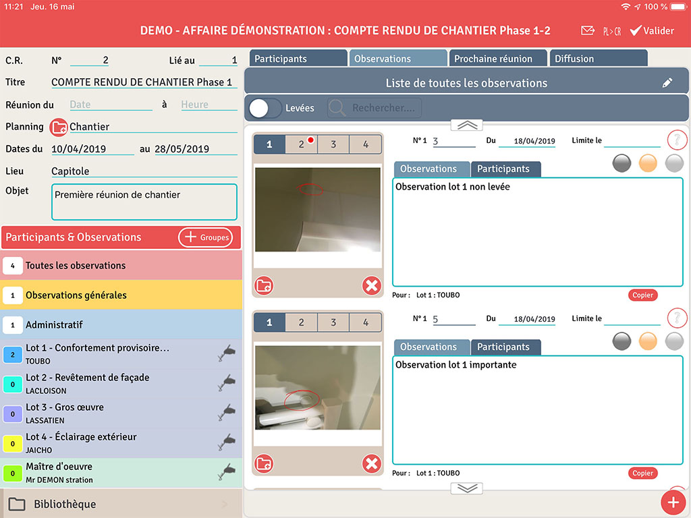Click the Groupes add button
Viewport: 691px width, 518px height.
coord(206,237)
